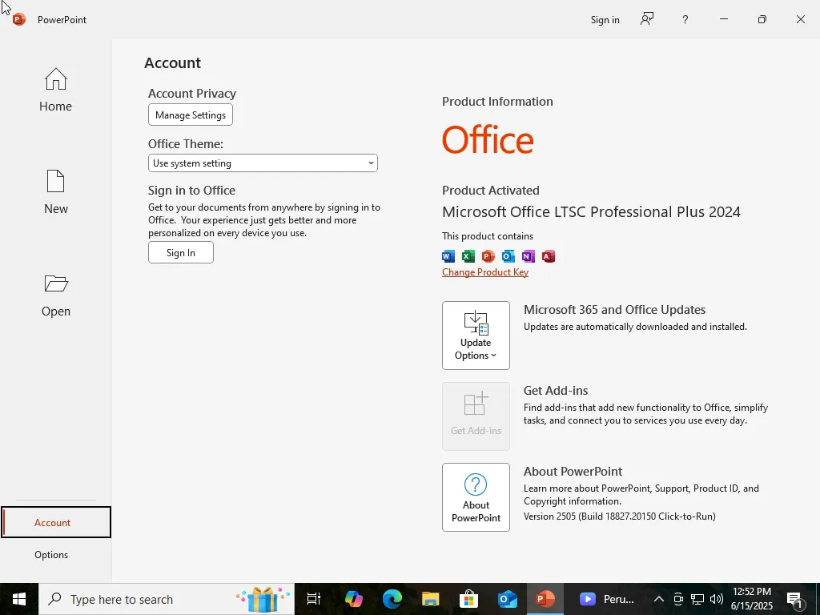Viewport: 820px width, 615px height.
Task: Click the taskbar search box
Action: pos(167,599)
